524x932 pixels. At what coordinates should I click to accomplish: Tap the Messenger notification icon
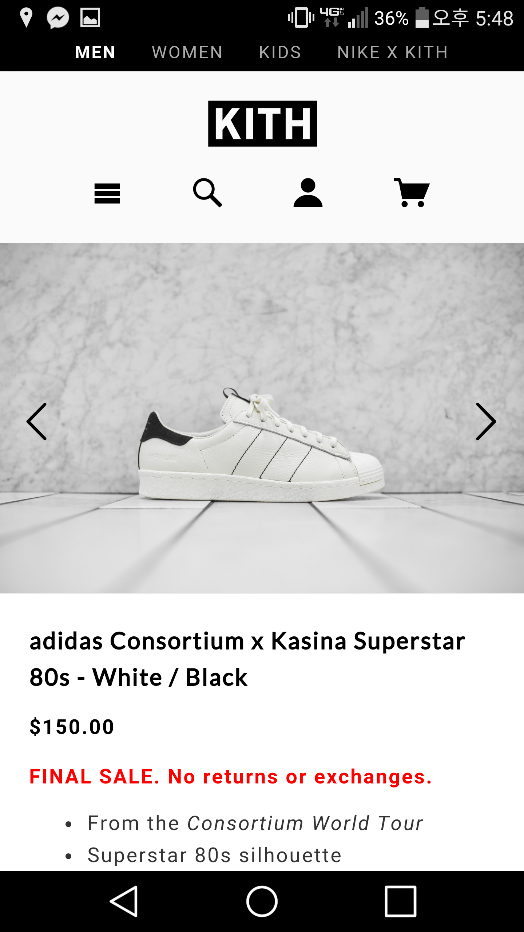[x=58, y=17]
